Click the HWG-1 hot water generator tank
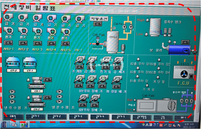This screenshot has width=201, height=129. pyautogui.click(x=112, y=42)
